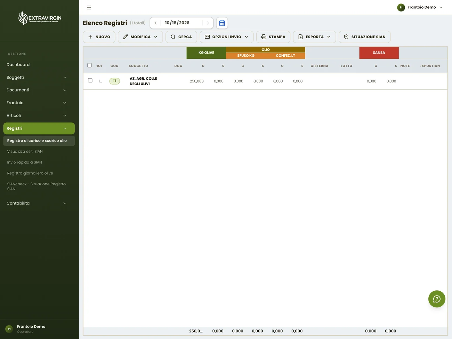This screenshot has width=452, height=339.
Task: Select Registro di carico e scarico olio
Action: (x=39, y=141)
